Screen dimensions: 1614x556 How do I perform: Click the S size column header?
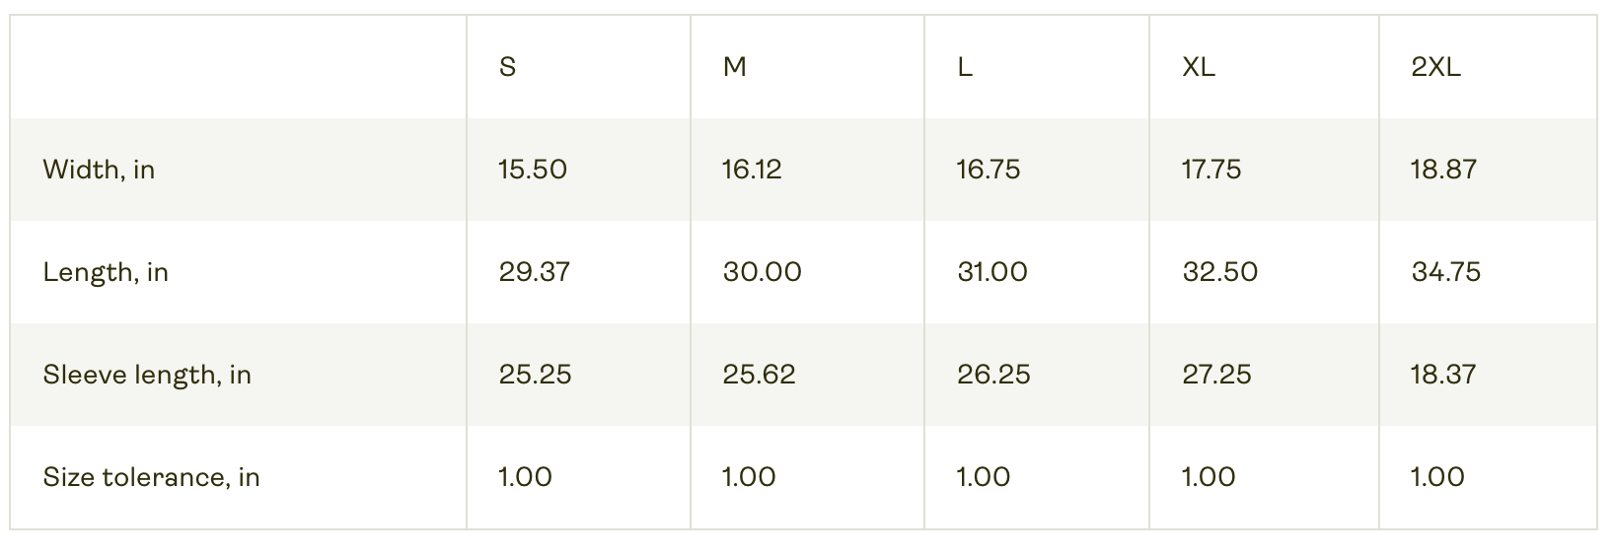507,67
